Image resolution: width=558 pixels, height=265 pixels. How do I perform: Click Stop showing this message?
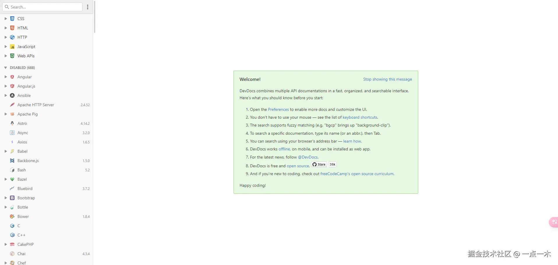click(x=388, y=79)
